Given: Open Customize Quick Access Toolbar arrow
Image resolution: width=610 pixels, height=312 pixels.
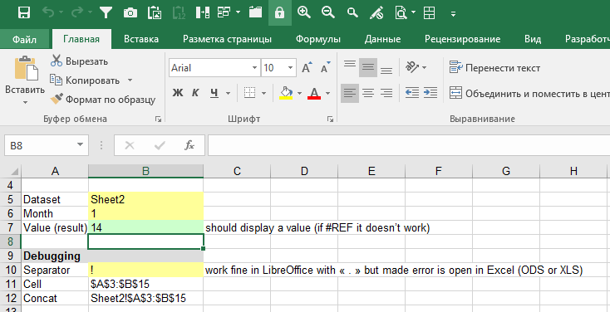Looking at the screenshot, I should click(453, 13).
